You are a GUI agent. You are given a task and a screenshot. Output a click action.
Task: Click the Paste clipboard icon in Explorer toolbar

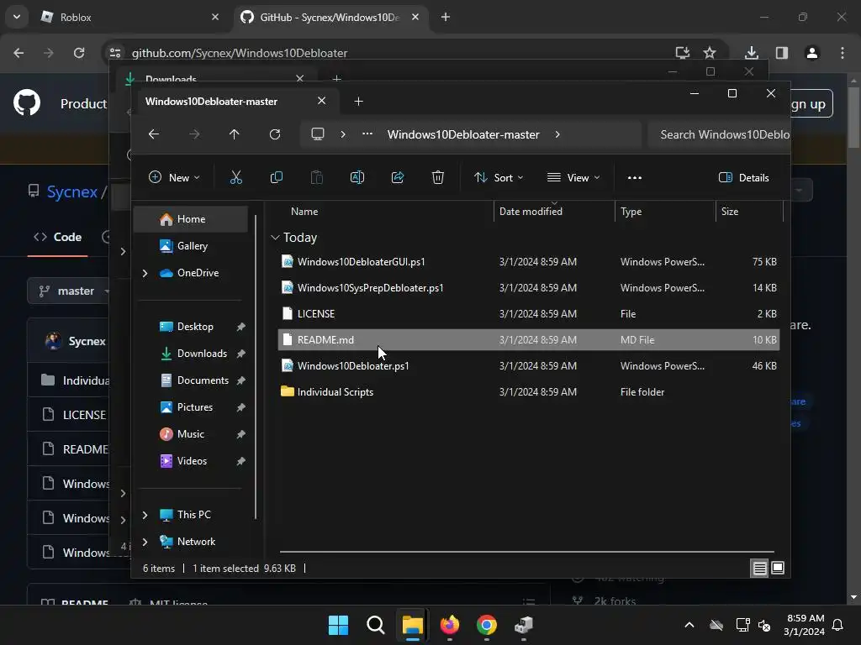click(317, 177)
